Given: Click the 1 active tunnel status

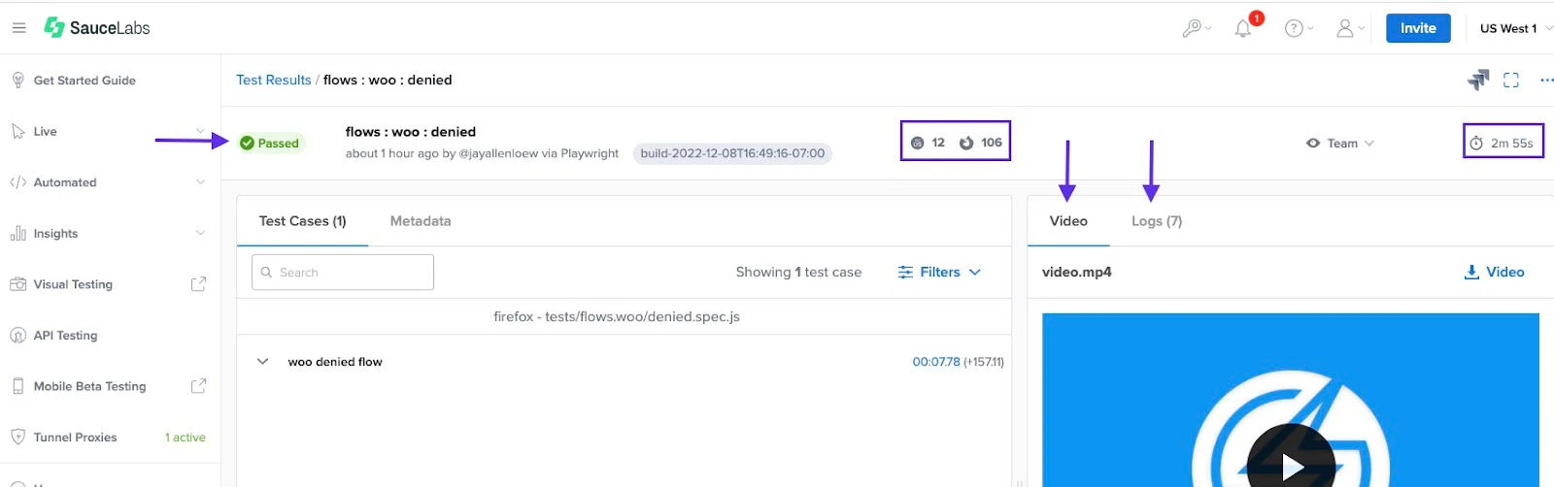Looking at the screenshot, I should tap(185, 438).
